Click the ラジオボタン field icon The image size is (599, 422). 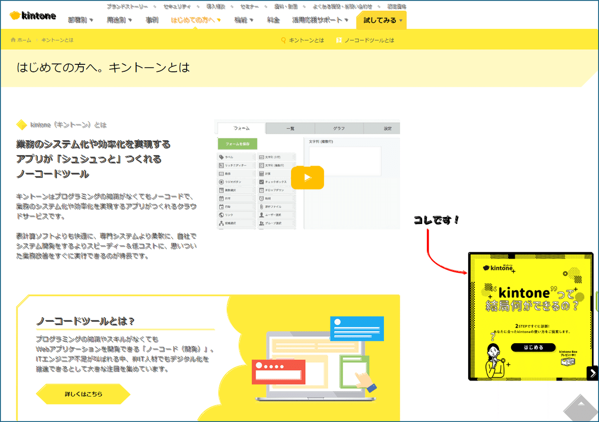pos(221,182)
